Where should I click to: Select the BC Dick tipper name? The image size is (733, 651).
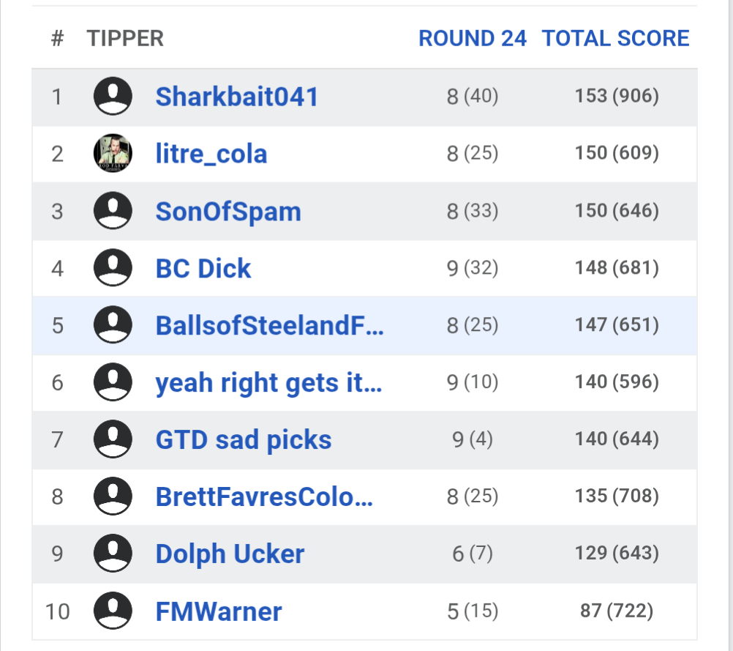coord(203,269)
